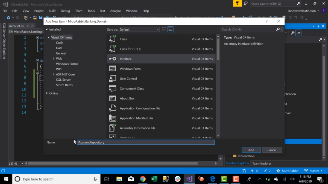
Task: Click the help question mark in the dialog
Action: [x=267, y=21]
